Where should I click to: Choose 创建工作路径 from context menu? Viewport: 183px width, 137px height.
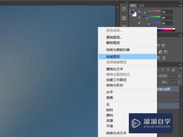(x=127, y=80)
